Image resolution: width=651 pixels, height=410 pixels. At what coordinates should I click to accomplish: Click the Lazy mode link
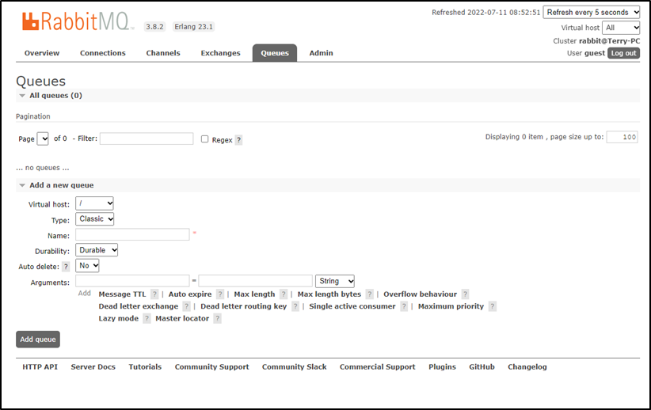[118, 318]
